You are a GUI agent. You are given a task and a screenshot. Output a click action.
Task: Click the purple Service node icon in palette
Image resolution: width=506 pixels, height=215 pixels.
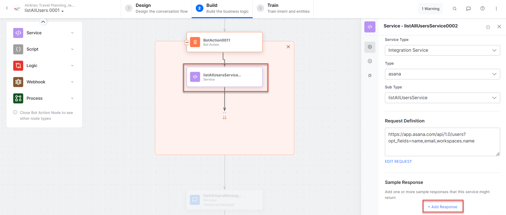[18, 33]
